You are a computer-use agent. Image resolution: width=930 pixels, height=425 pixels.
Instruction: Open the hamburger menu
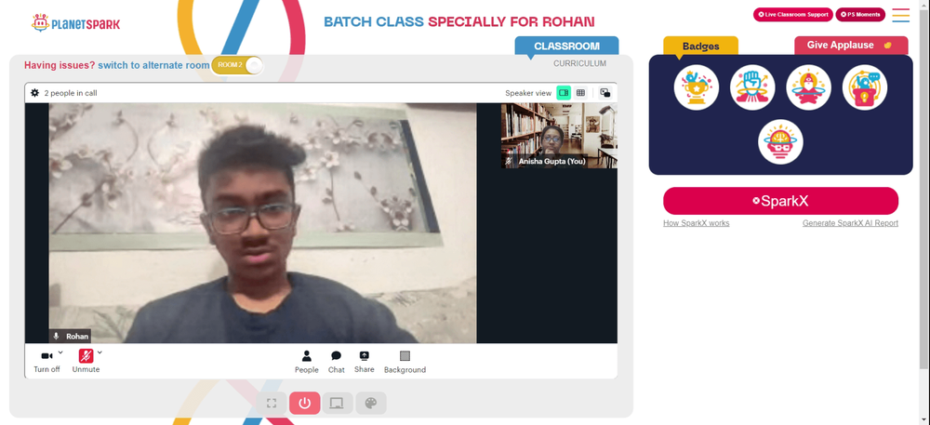tap(901, 15)
